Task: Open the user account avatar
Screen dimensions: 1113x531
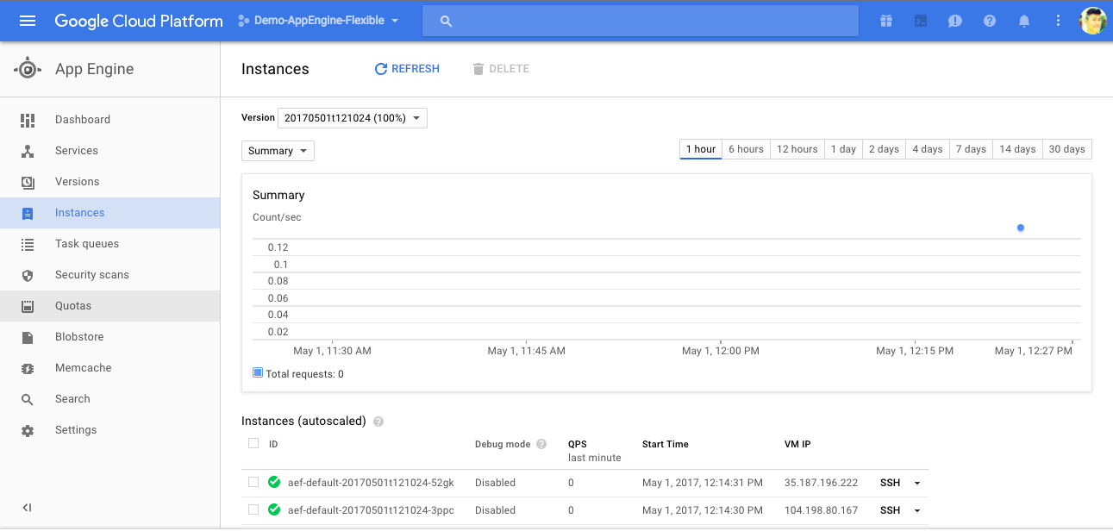Action: (1092, 21)
